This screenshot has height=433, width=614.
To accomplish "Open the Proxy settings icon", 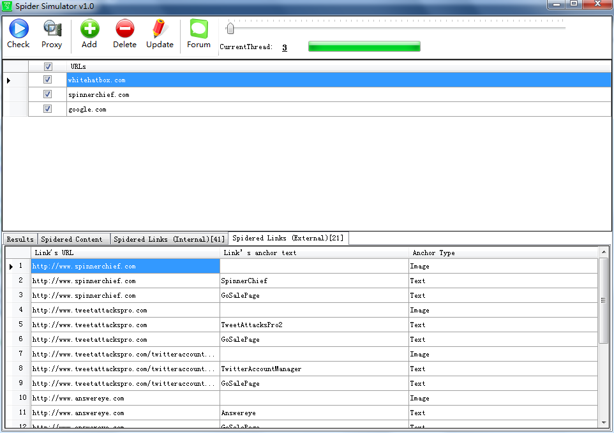I will (x=52, y=29).
